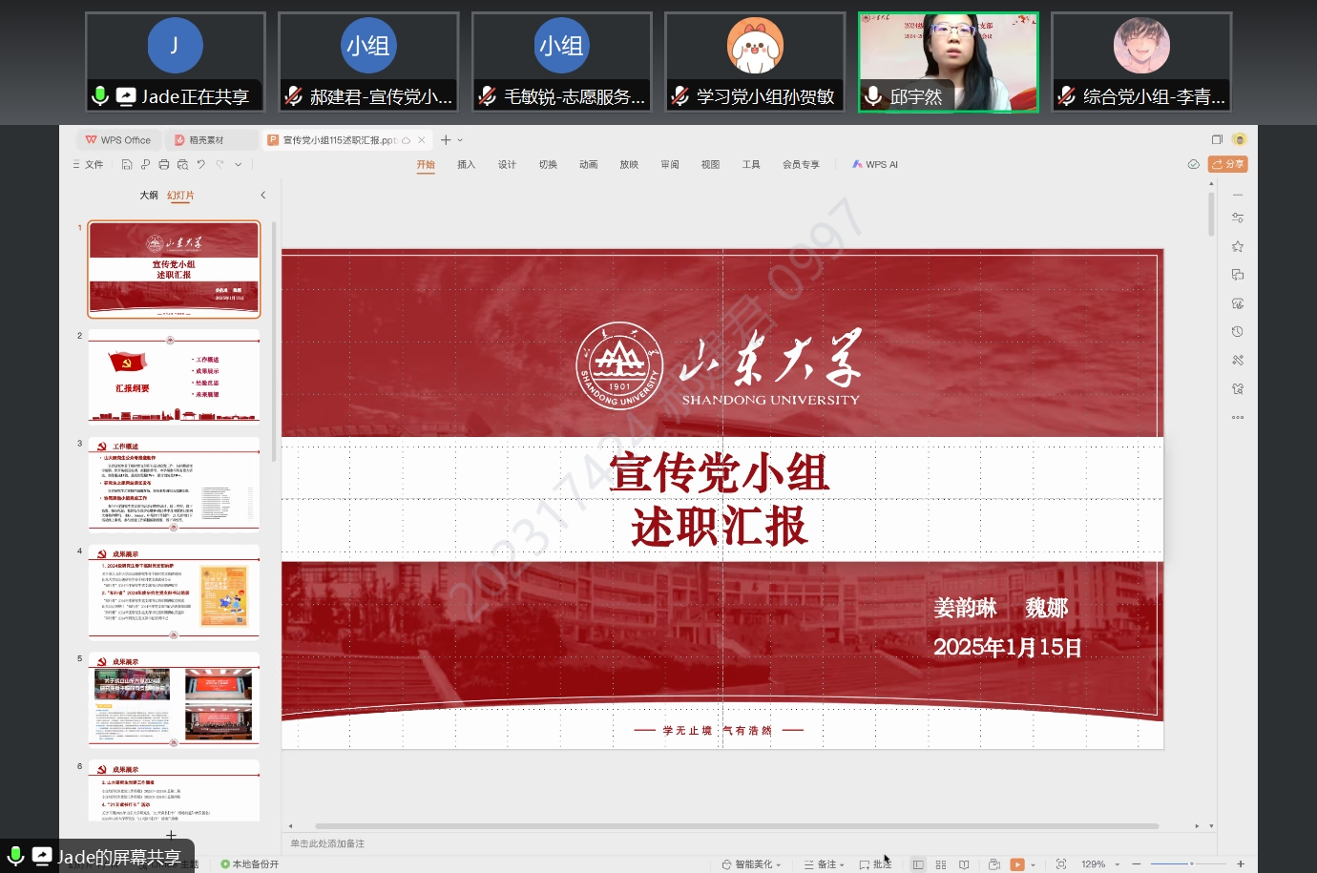This screenshot has height=873, width=1317.
Task: Click the 批注 comments button
Action: (875, 864)
